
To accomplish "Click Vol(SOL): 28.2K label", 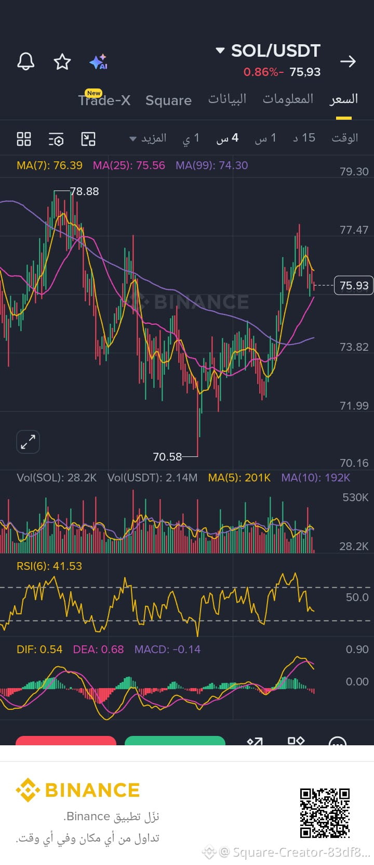I will click(x=57, y=478).
